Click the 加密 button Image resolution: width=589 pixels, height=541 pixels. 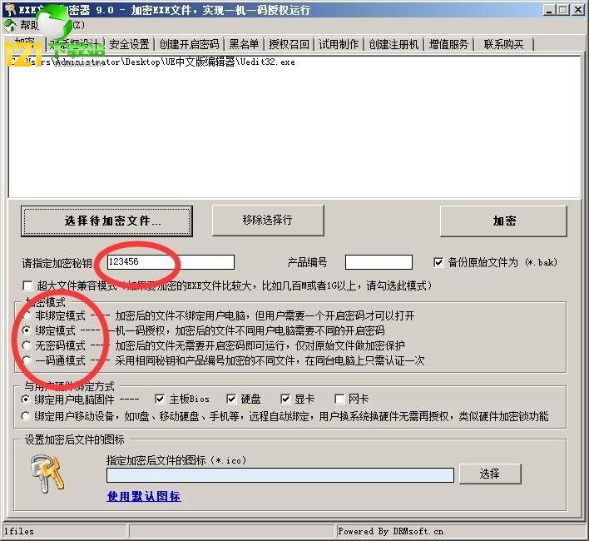tap(504, 221)
